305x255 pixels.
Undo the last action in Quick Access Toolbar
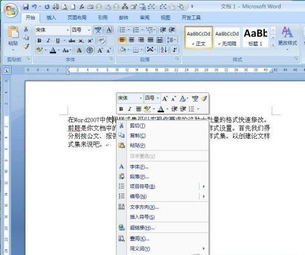click(x=34, y=7)
